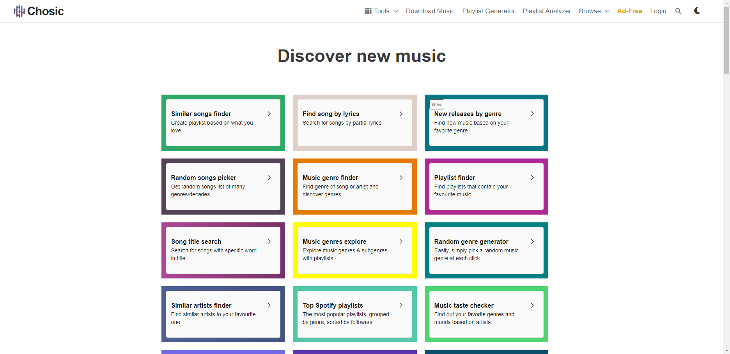Screen dimensions: 730x354
Task: Click arrow on Playlist finder card
Action: click(532, 178)
